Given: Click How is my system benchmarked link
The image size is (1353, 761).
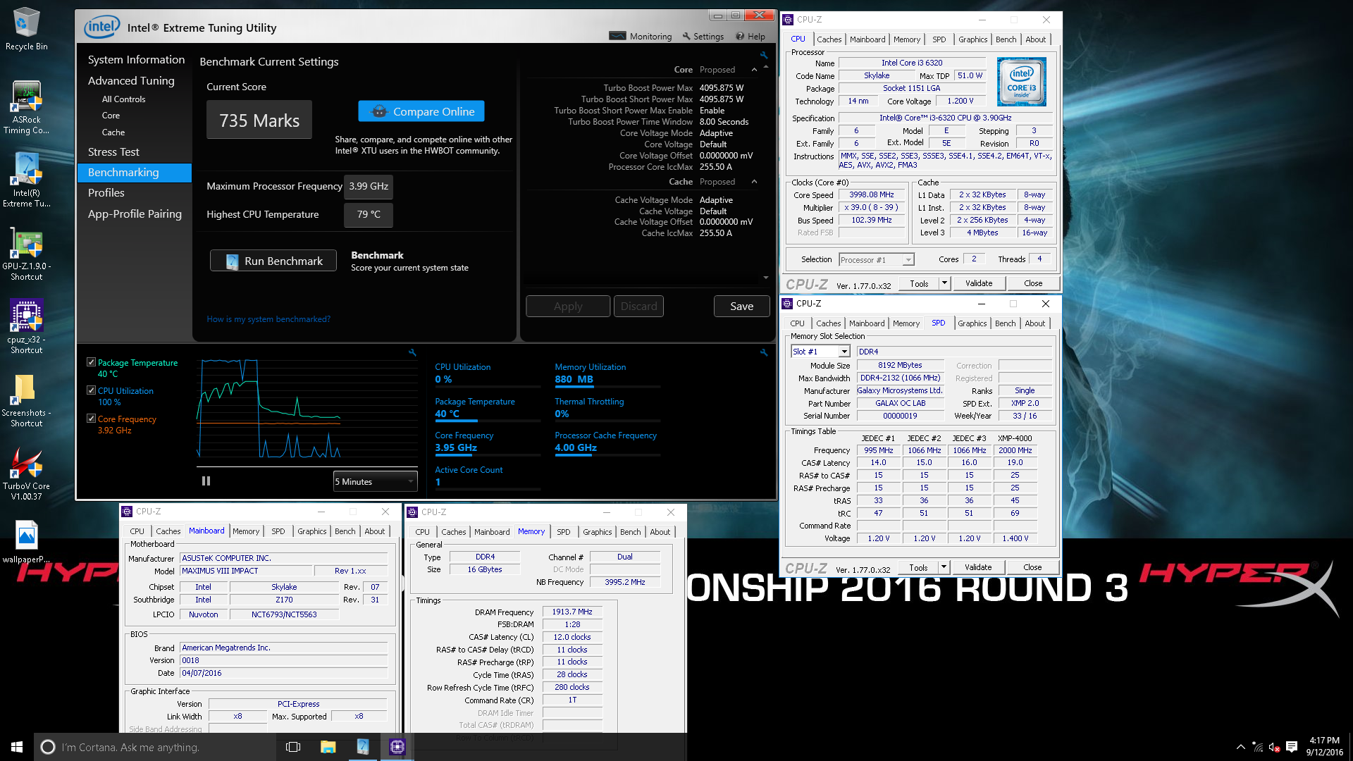Looking at the screenshot, I should 268,319.
